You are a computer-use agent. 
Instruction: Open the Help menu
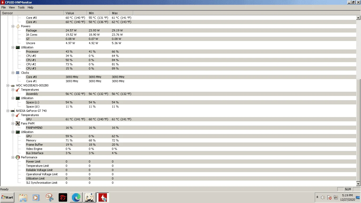point(31,7)
